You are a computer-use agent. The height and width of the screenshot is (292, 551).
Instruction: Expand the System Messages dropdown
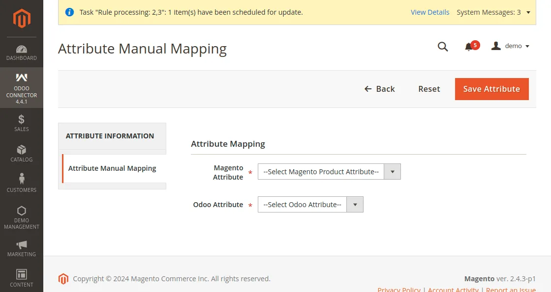(493, 12)
